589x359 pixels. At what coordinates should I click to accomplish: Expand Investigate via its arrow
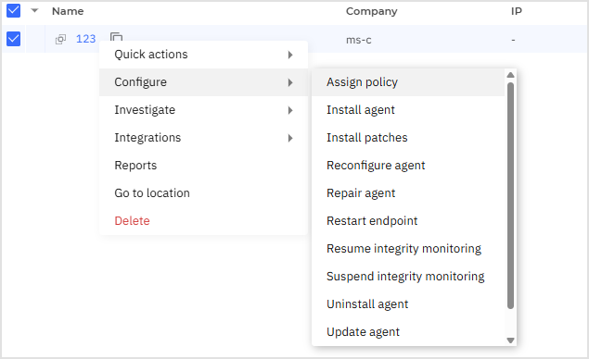pyautogui.click(x=290, y=110)
